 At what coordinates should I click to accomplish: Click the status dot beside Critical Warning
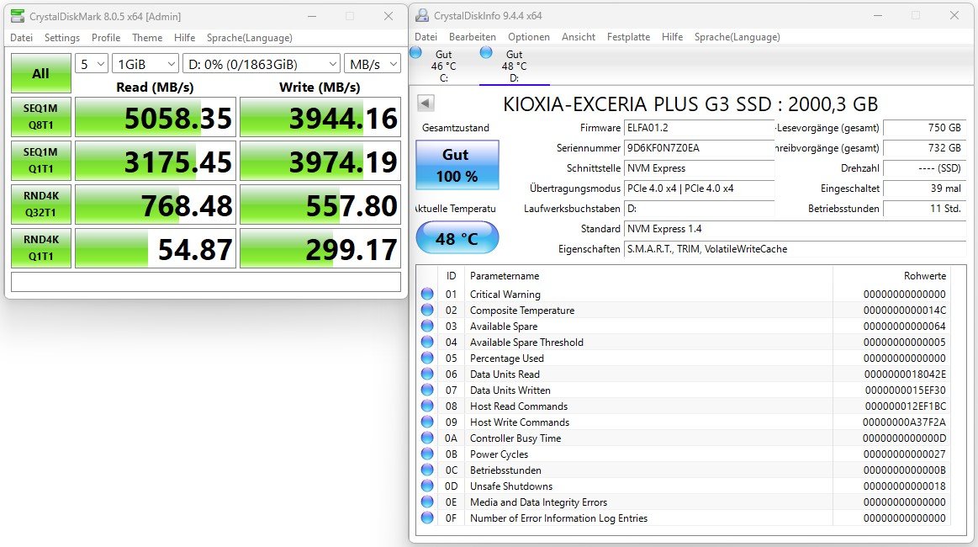click(428, 294)
